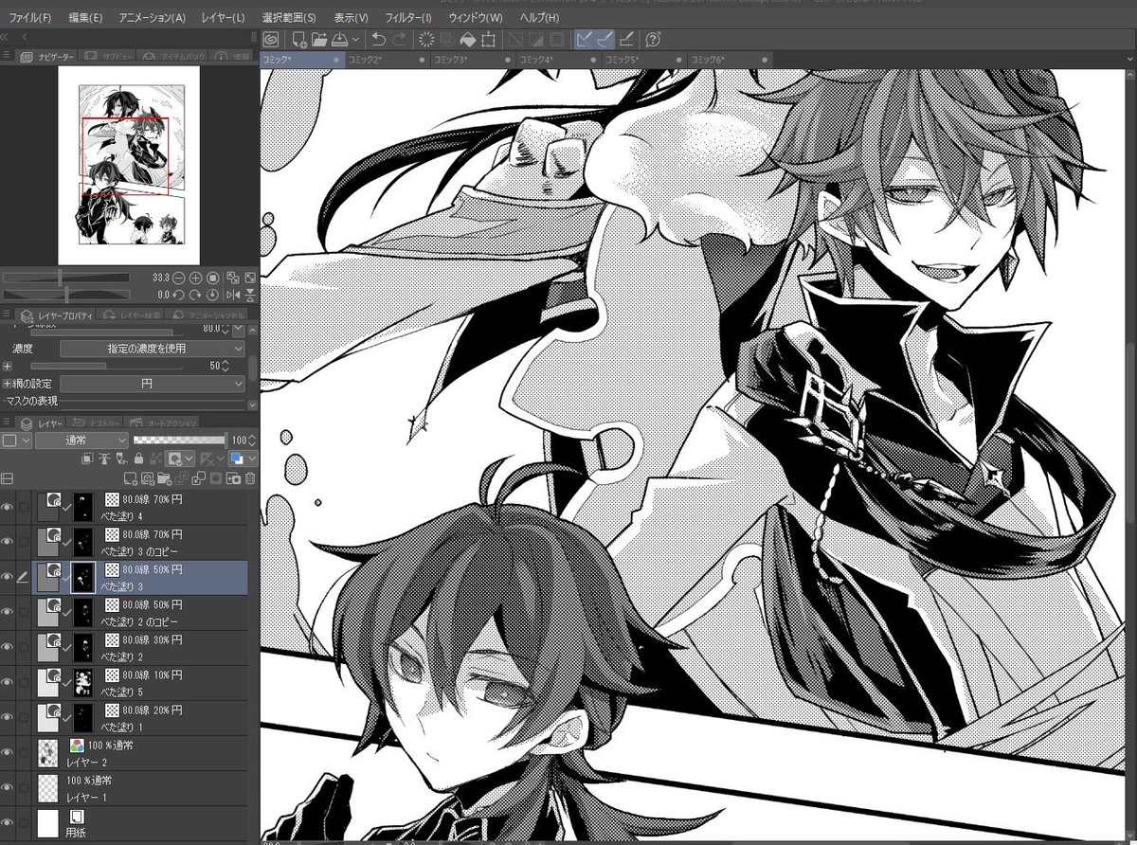The height and width of the screenshot is (845, 1137).
Task: Switch to コミック5 canvas tab
Action: point(644,60)
